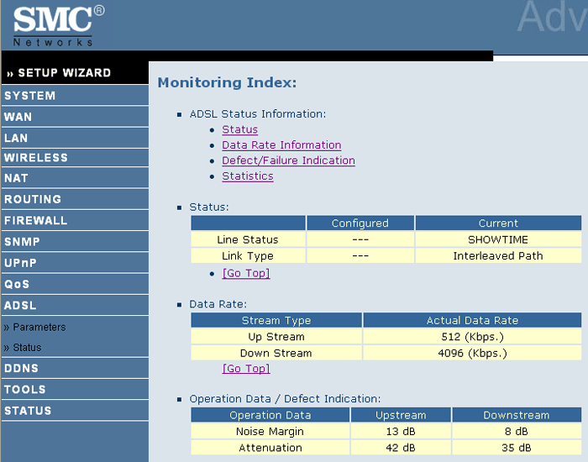Image resolution: width=588 pixels, height=462 pixels.
Task: Click the Current column header
Action: click(498, 223)
